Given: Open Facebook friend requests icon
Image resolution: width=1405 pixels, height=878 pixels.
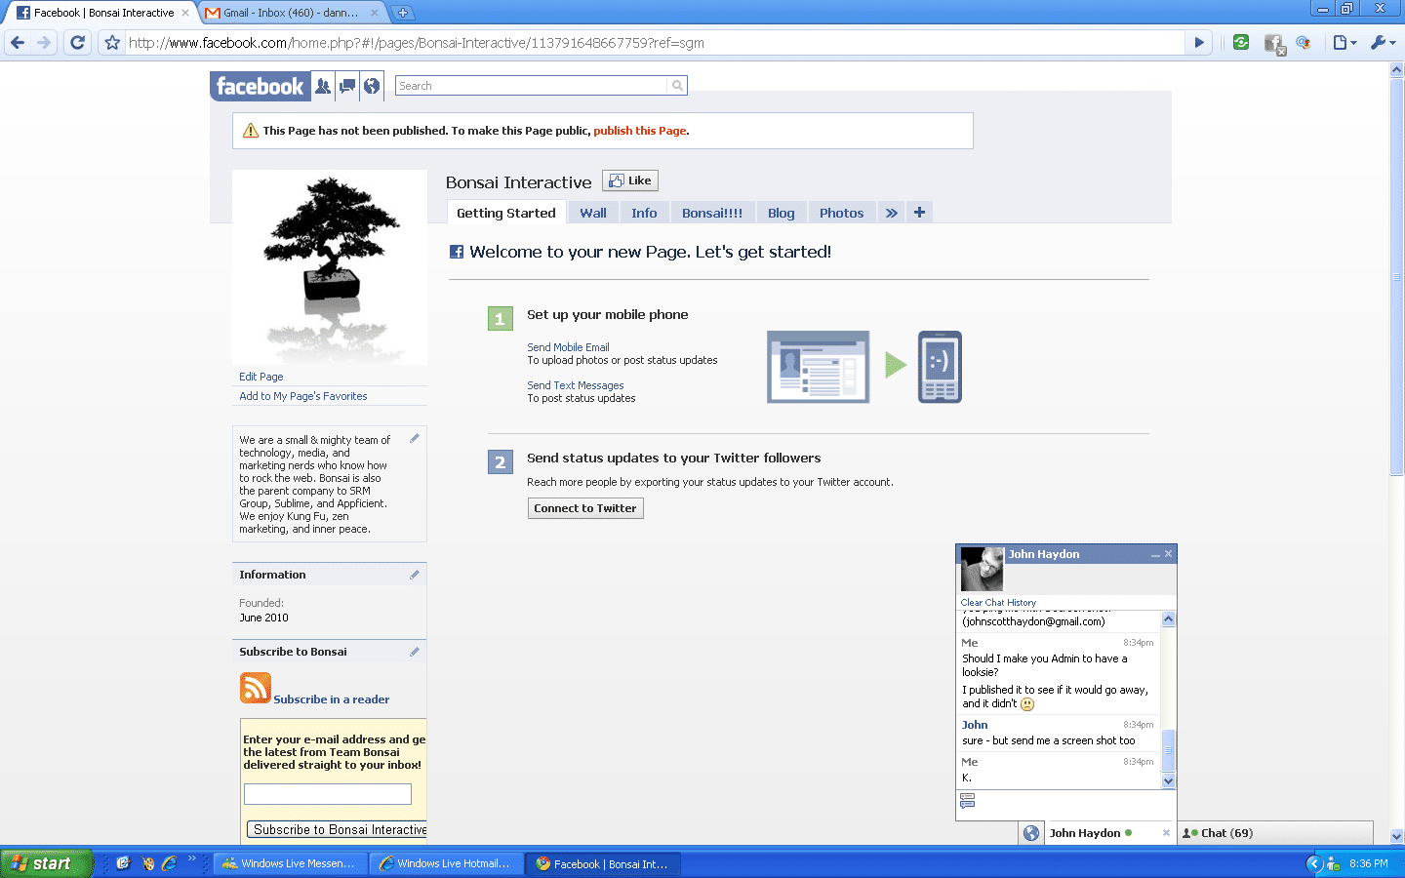Looking at the screenshot, I should point(323,86).
